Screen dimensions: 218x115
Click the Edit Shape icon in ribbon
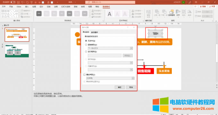coord(22,11)
